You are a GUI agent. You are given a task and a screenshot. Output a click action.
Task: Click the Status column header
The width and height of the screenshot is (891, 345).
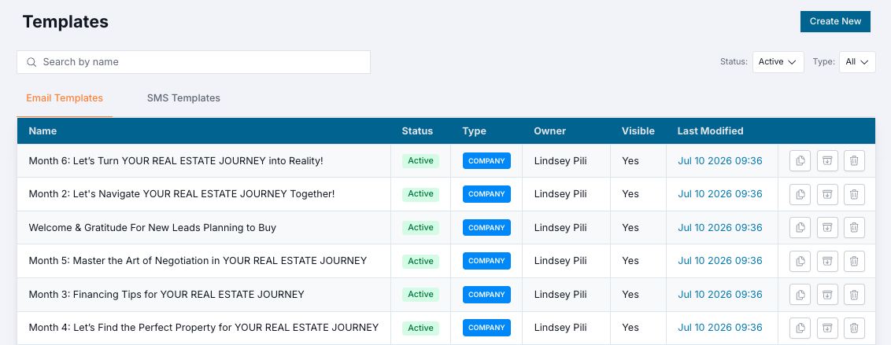pos(417,131)
